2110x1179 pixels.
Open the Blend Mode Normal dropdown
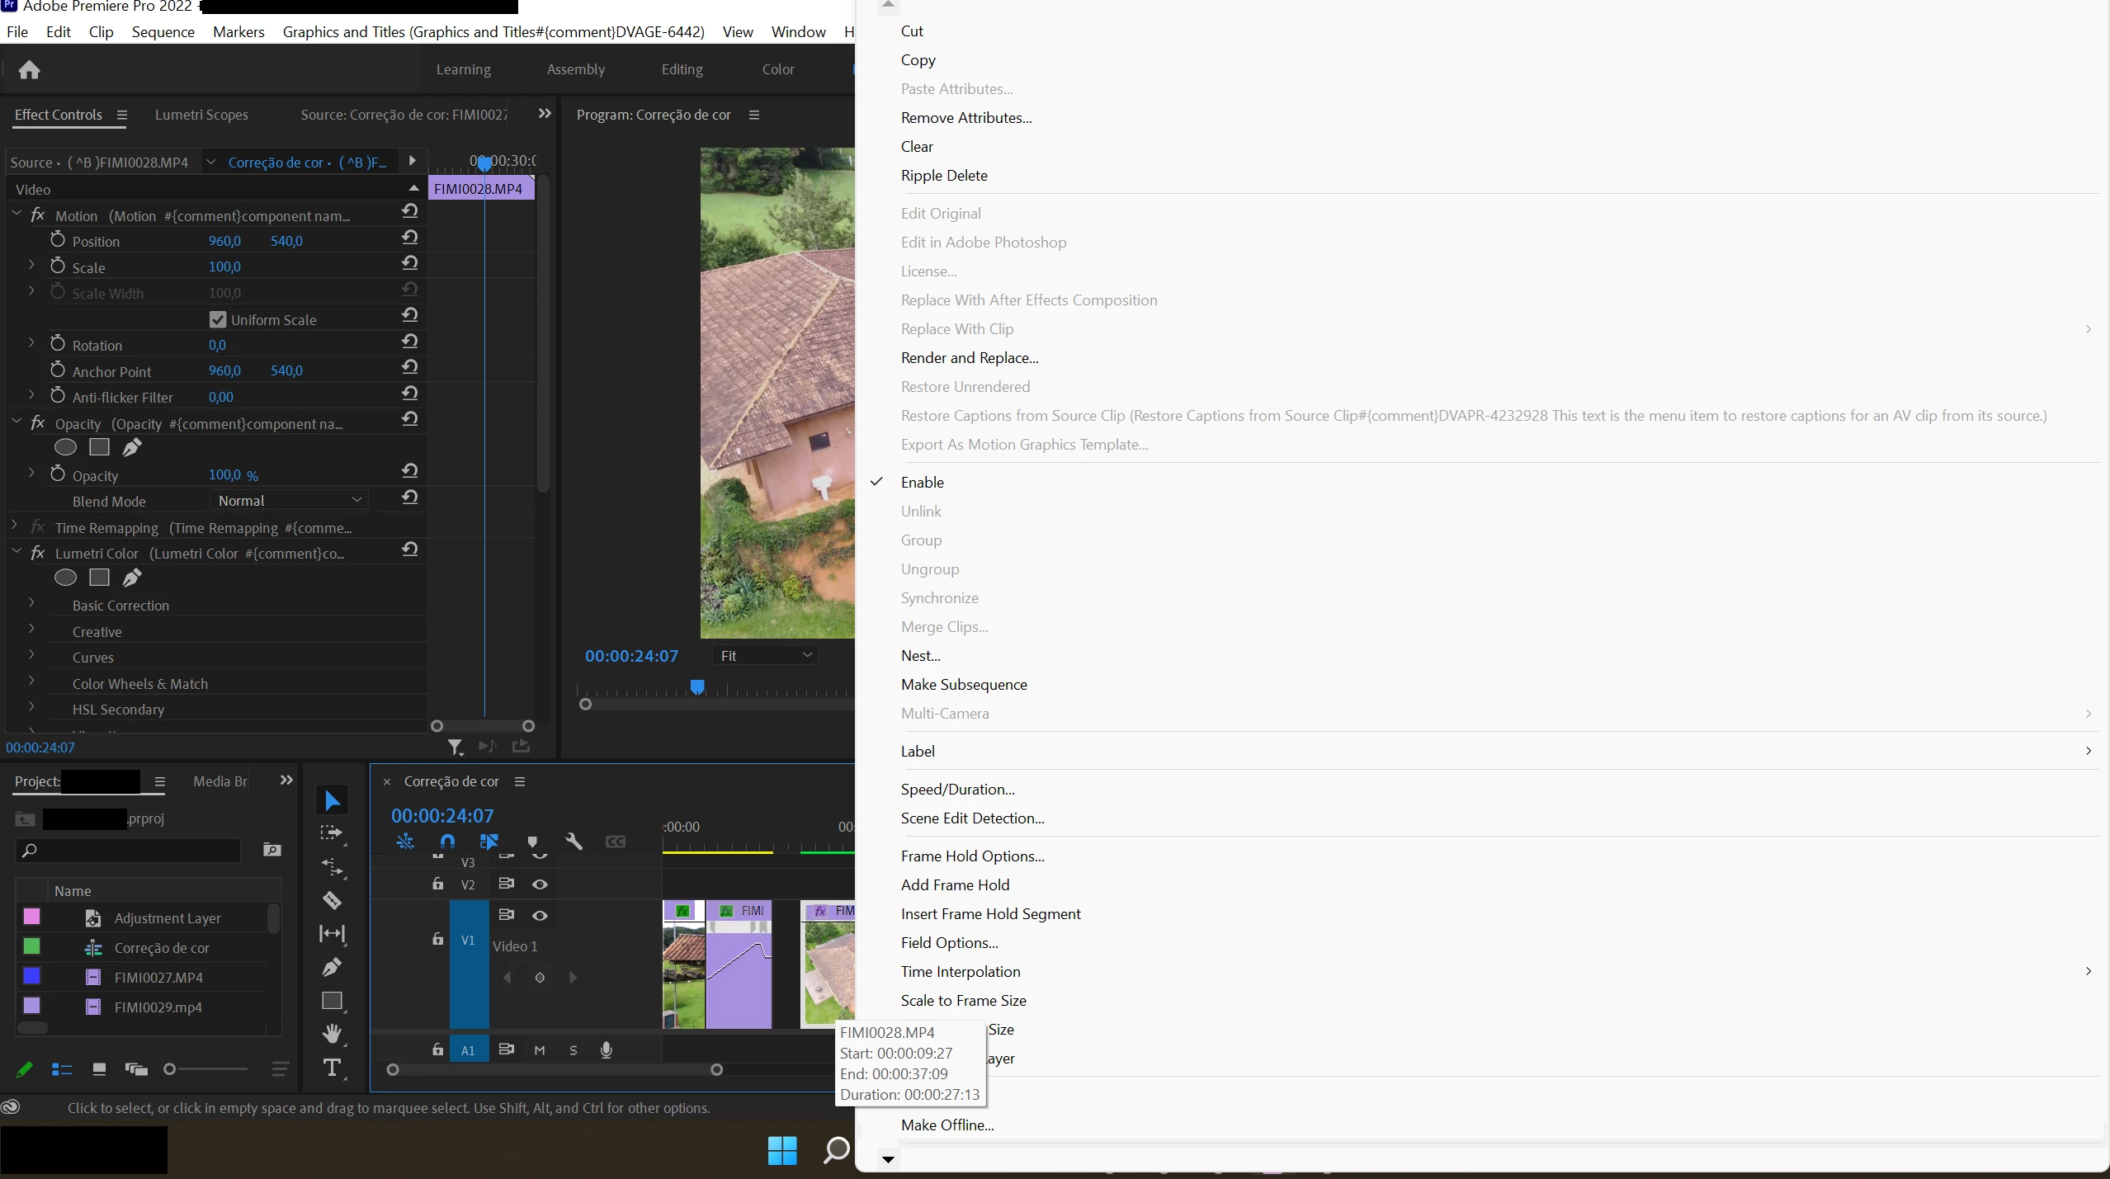[289, 500]
